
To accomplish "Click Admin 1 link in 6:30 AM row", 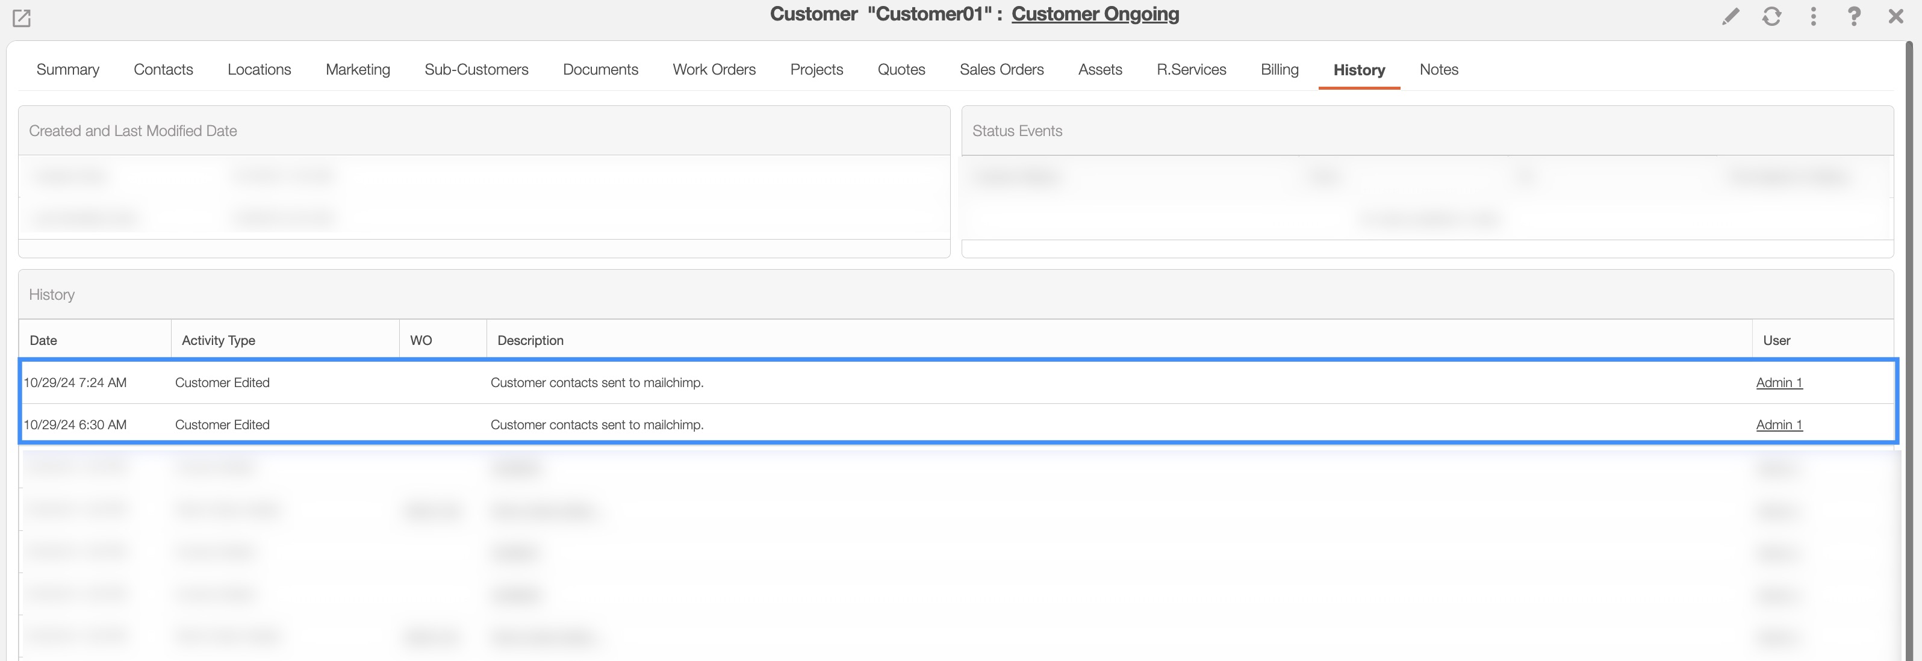I will point(1779,424).
